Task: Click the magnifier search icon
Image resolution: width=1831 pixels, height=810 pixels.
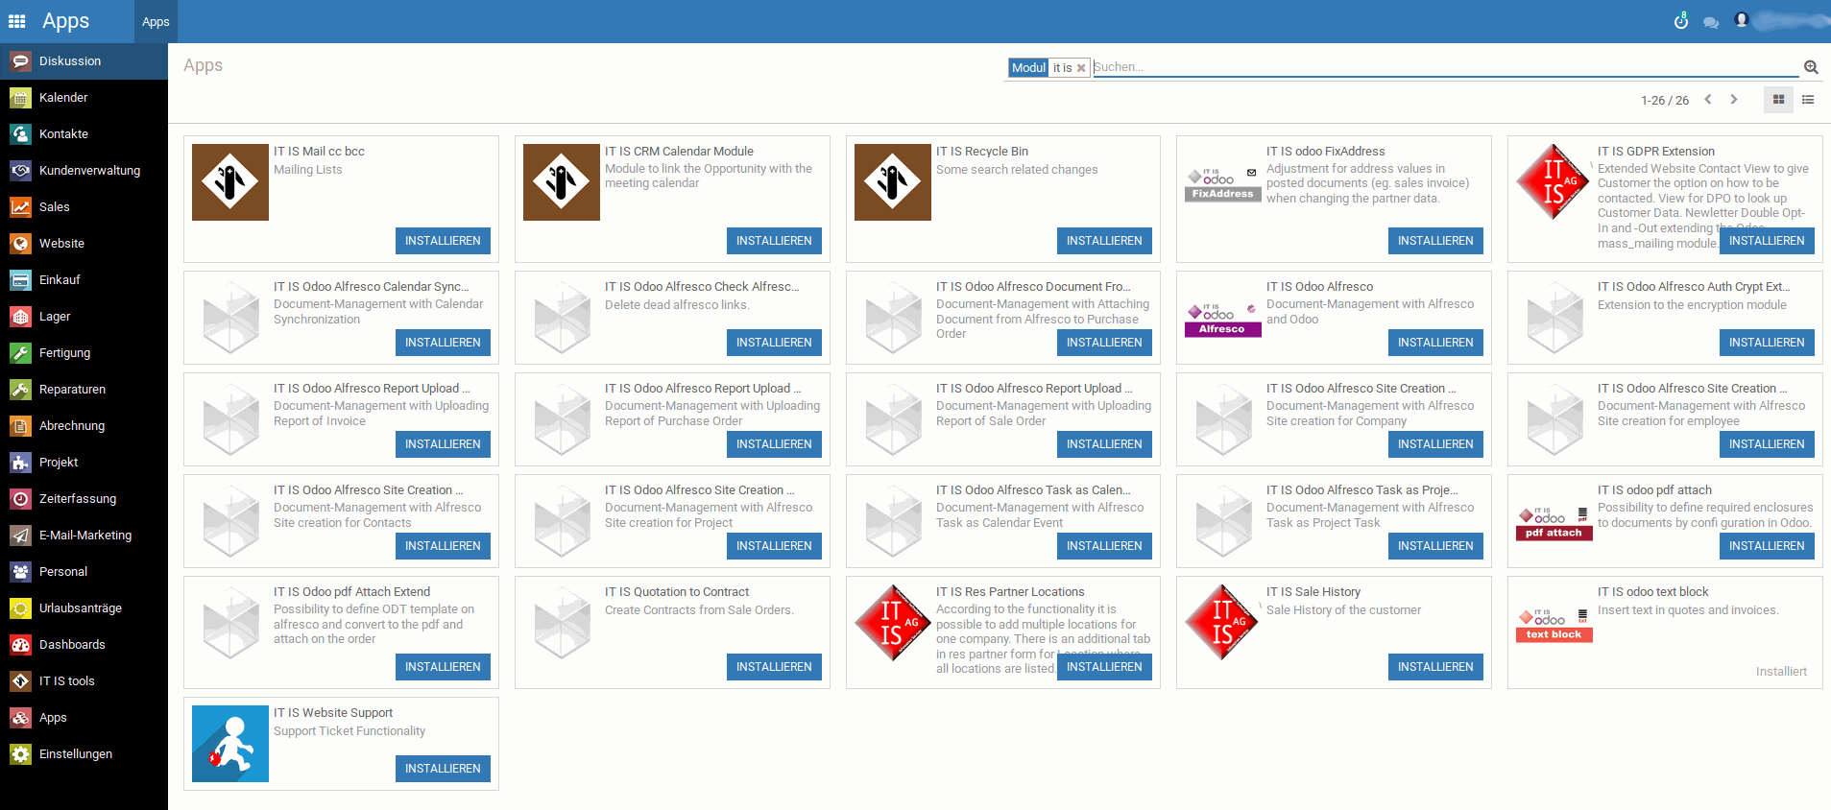Action: point(1811,67)
